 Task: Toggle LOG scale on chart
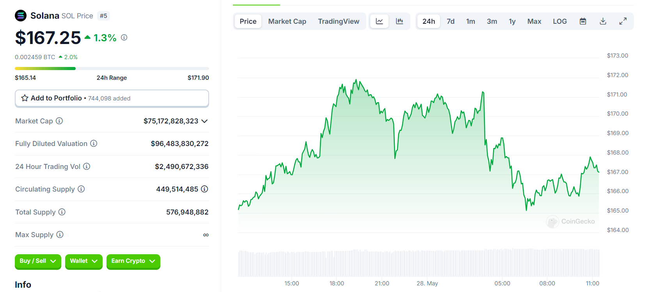point(560,21)
